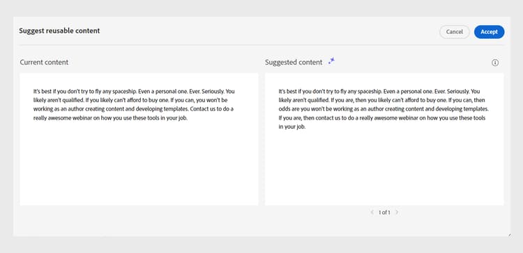Screen dimensions: 523x253
Task: Select the 'Suggest reusable content' dialog title
Action: (59, 31)
